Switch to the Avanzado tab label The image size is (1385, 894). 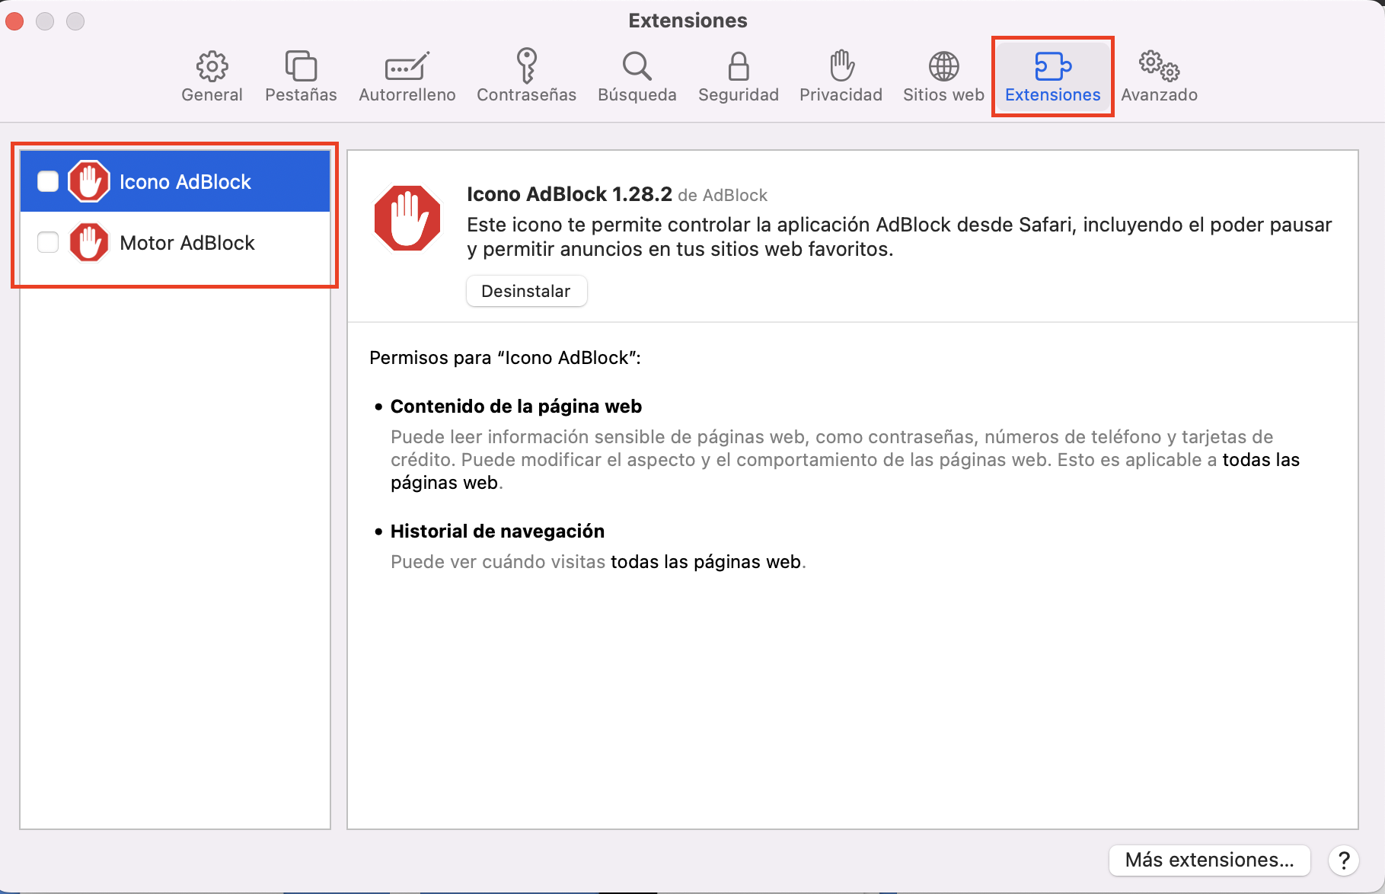pyautogui.click(x=1159, y=94)
